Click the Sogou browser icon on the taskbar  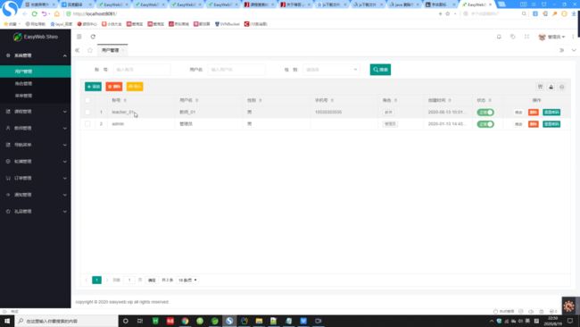[x=229, y=321]
